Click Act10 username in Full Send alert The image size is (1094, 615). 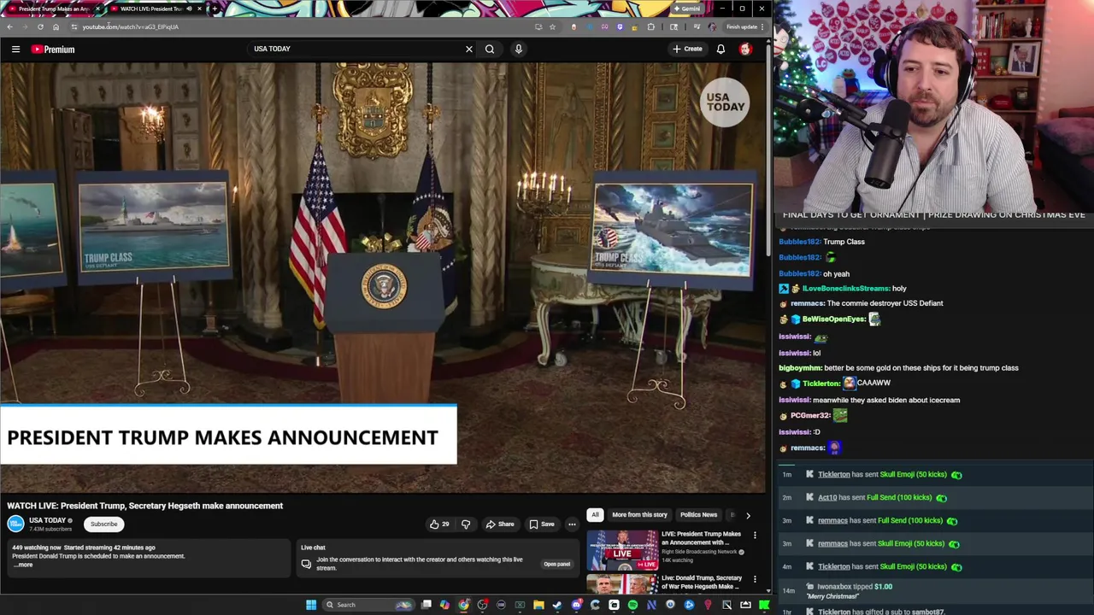pyautogui.click(x=827, y=498)
